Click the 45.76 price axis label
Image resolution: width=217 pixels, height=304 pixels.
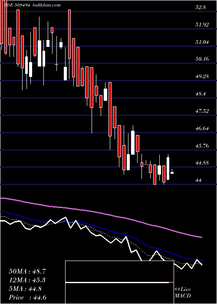(202, 145)
